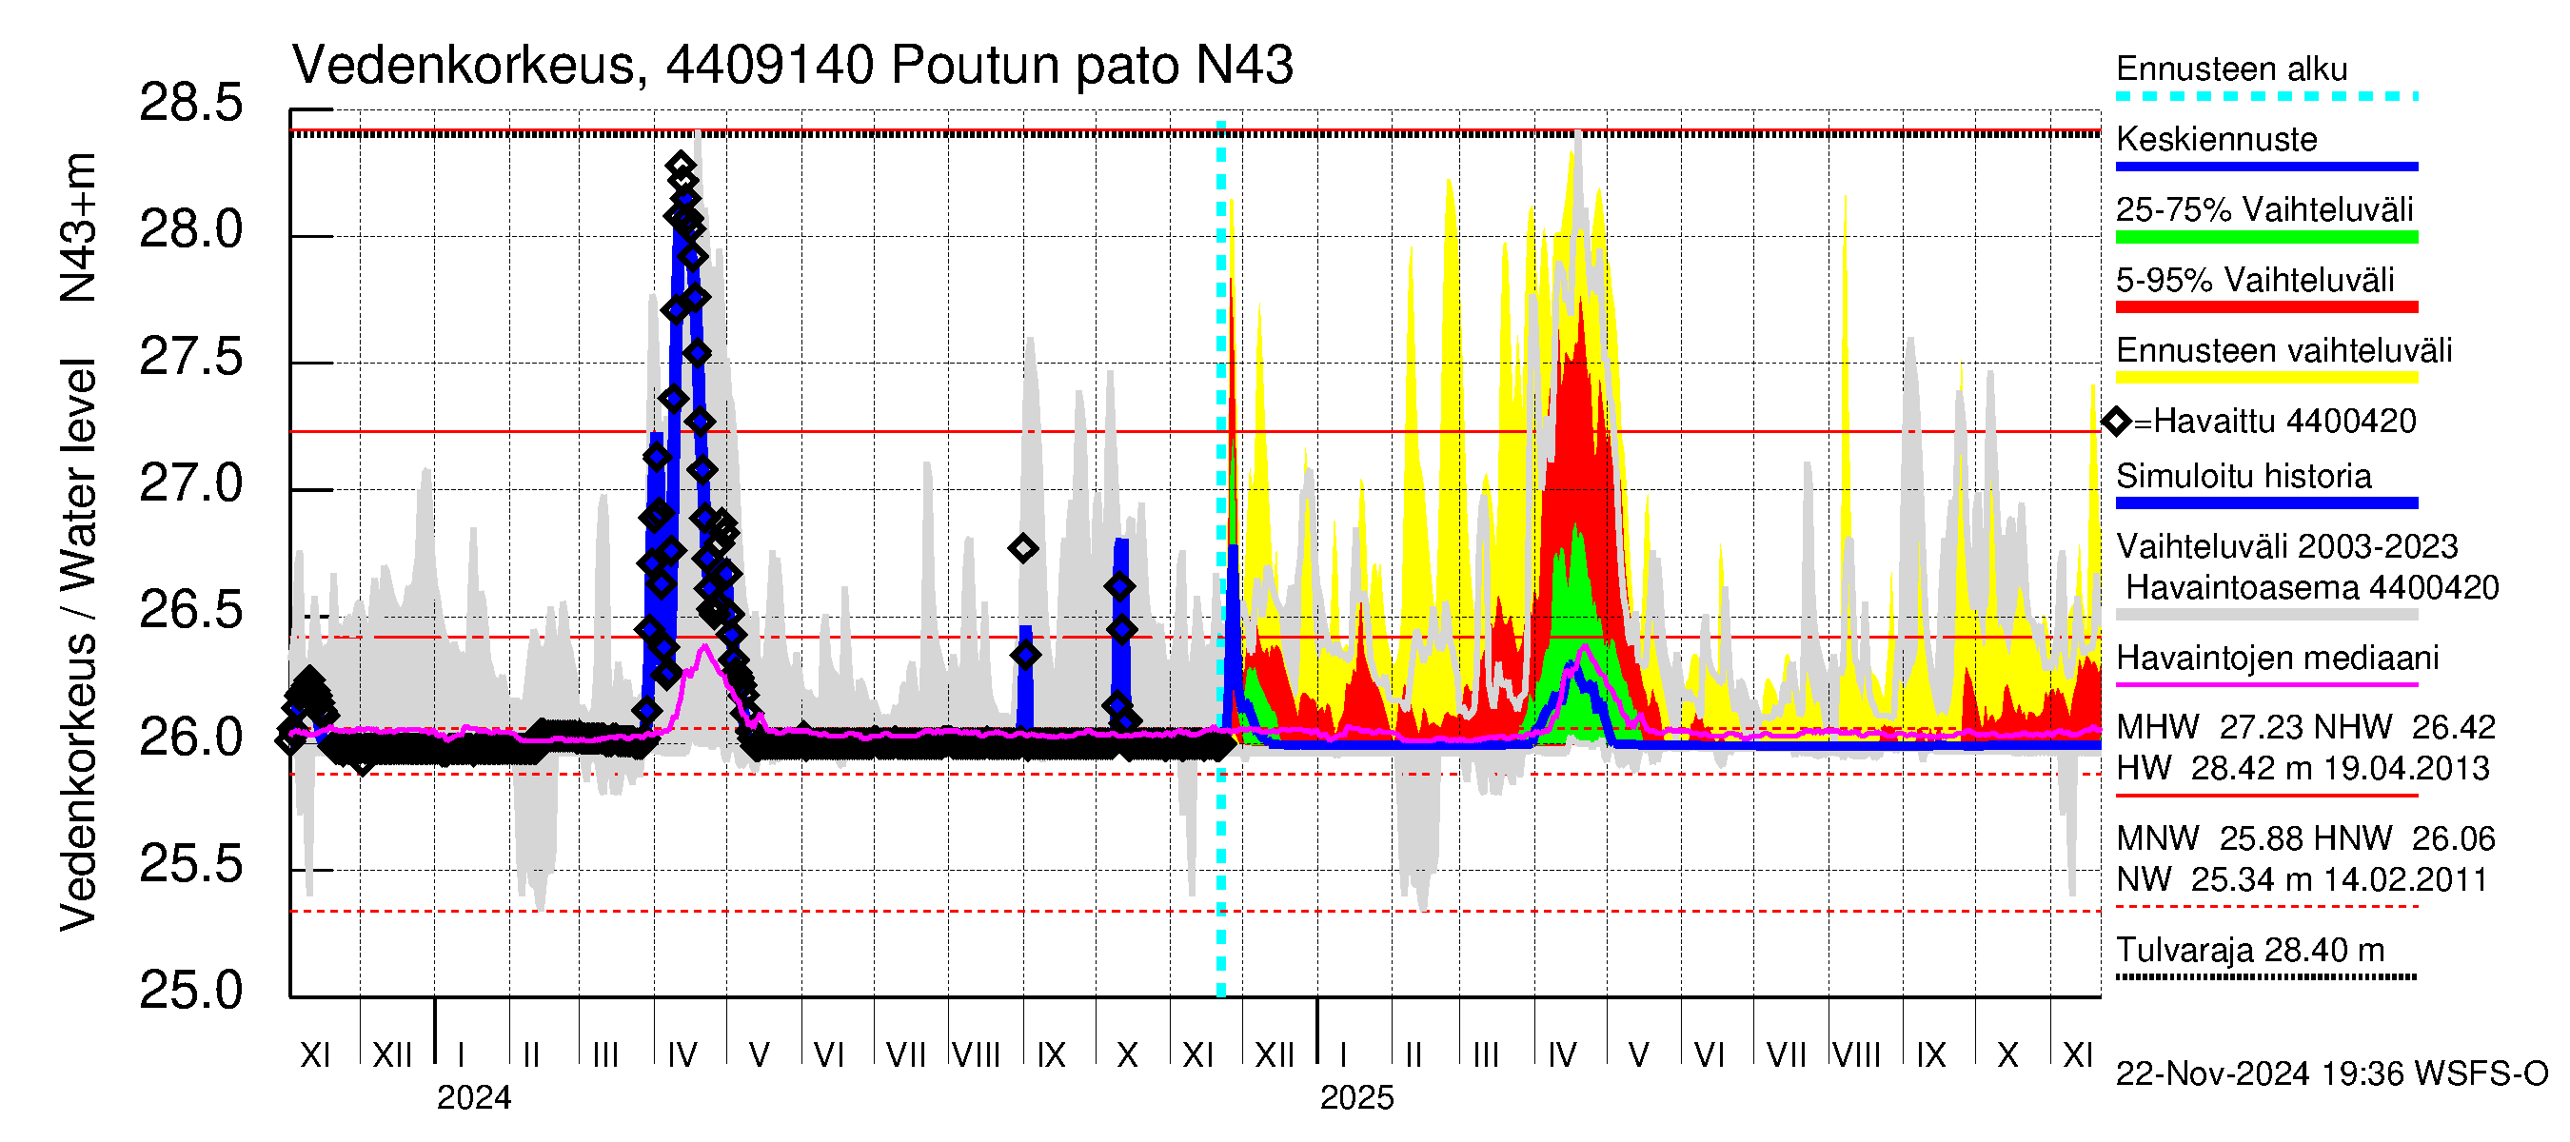Click the isolated diamond marker in late August 2024
The image size is (2570, 1142).
(x=1022, y=548)
